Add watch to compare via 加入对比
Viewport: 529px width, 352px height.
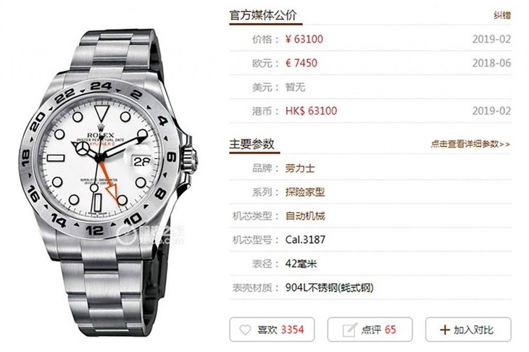coord(468,330)
